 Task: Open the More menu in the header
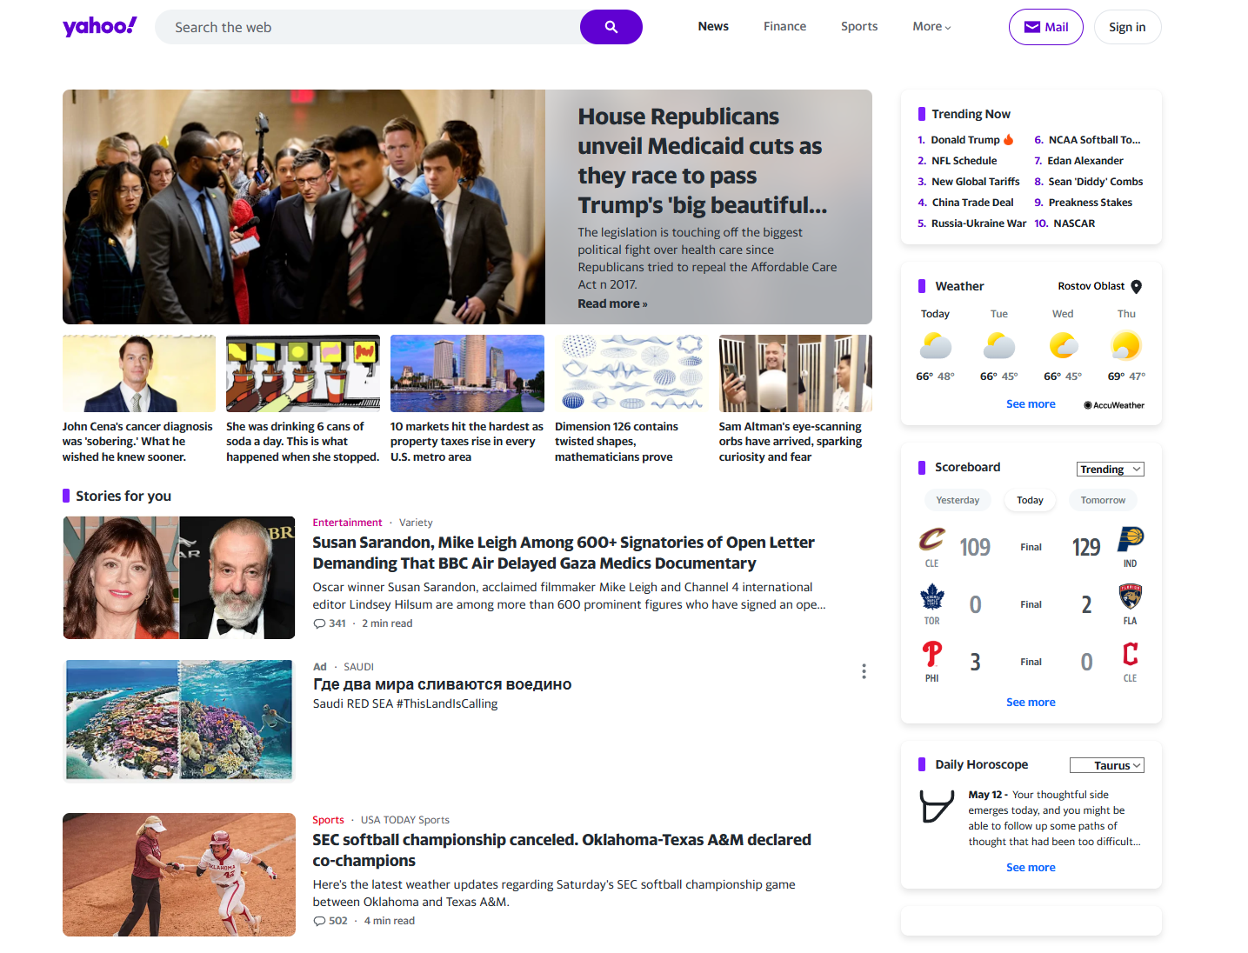click(x=931, y=26)
